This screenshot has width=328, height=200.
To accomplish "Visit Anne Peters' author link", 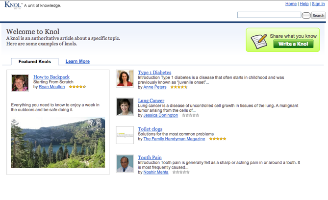I will point(155,87).
